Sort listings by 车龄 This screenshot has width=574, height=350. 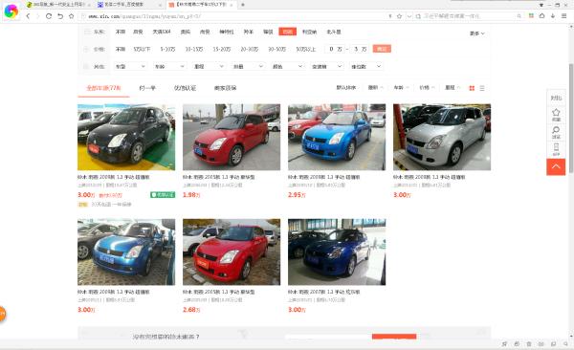click(401, 88)
